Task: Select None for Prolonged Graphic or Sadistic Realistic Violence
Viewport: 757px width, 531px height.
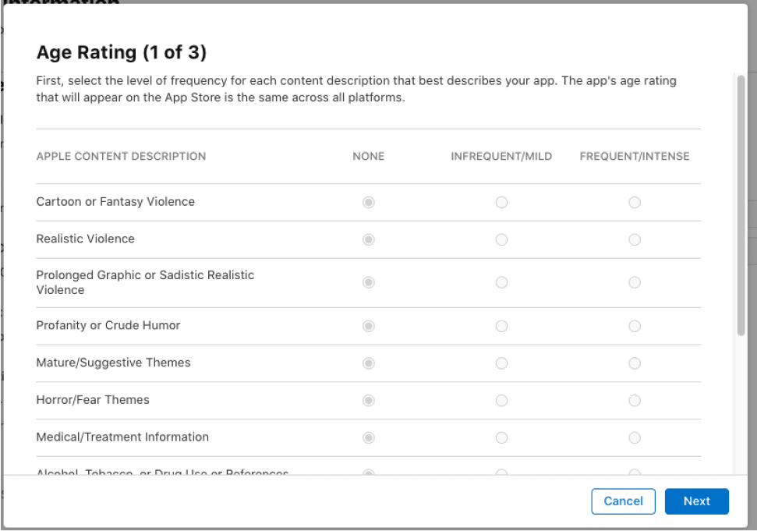Action: [368, 282]
